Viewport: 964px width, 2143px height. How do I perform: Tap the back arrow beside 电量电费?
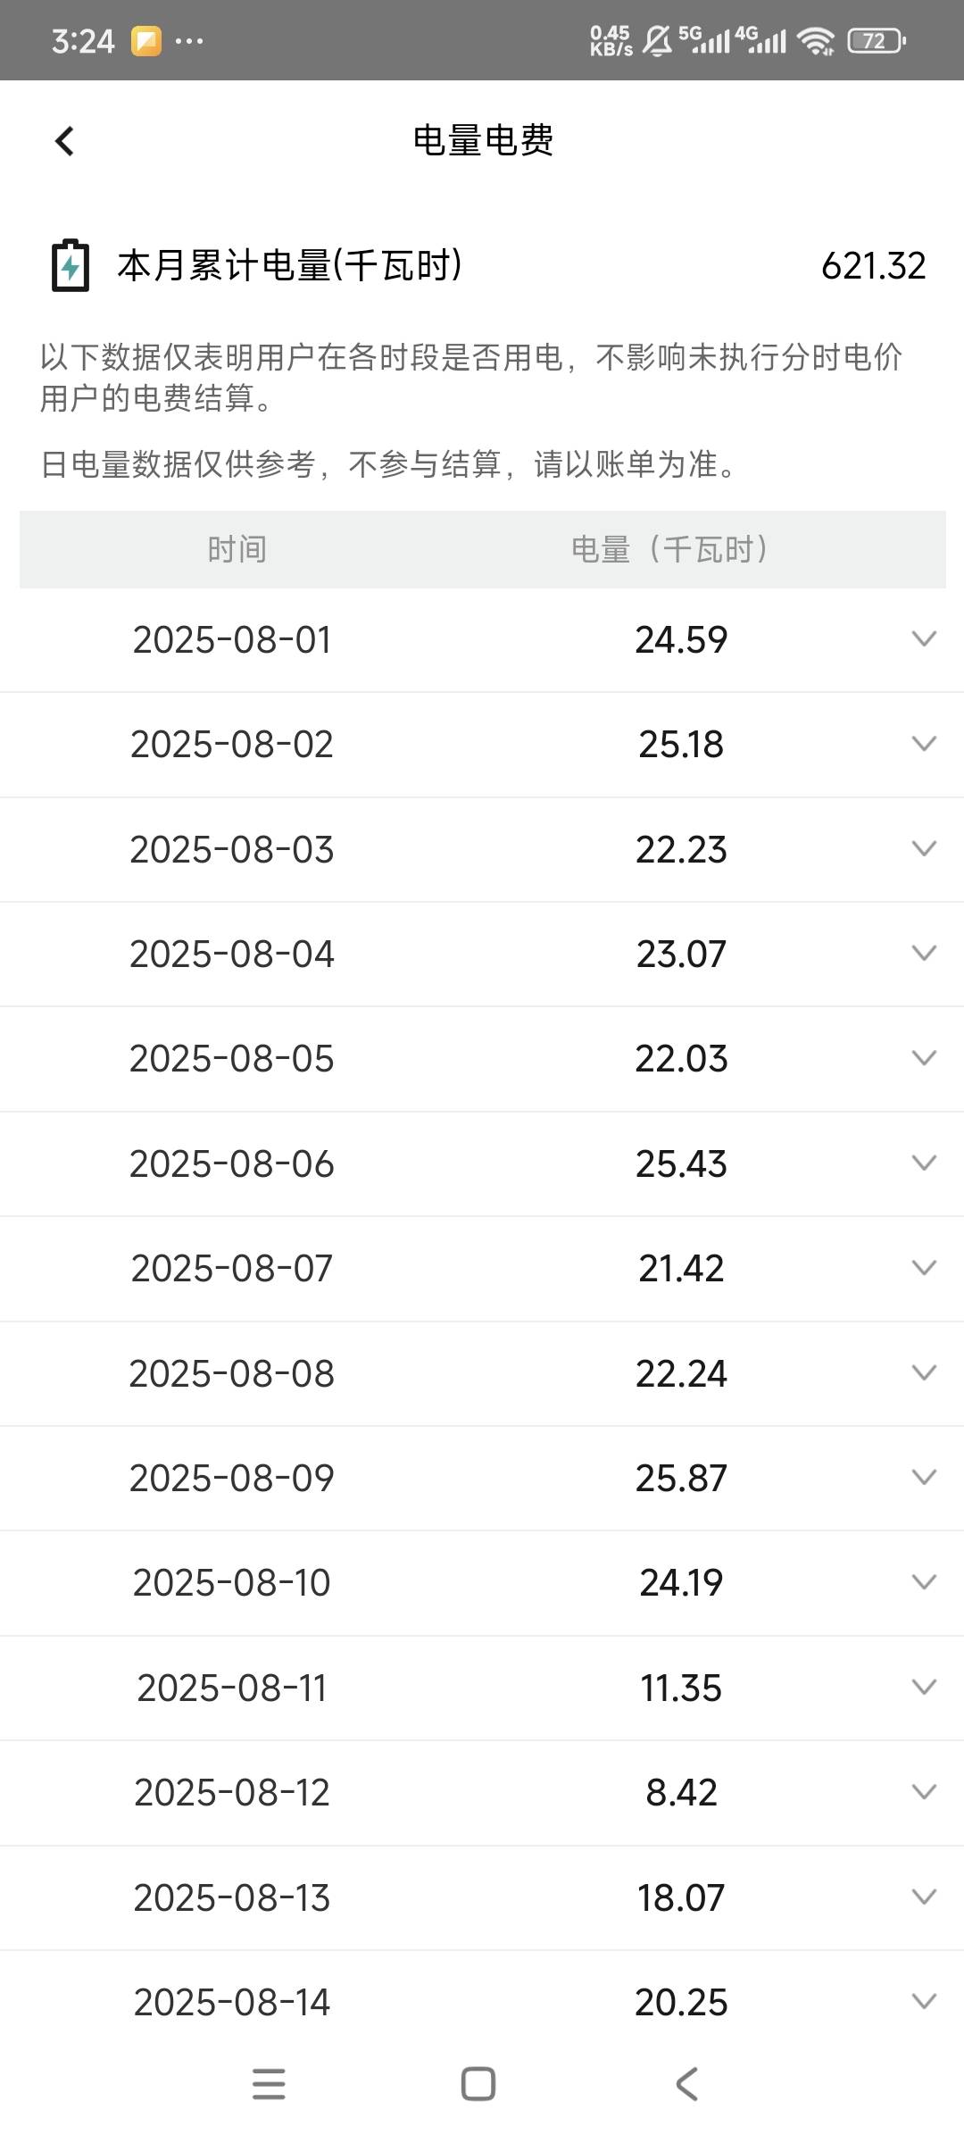point(64,141)
